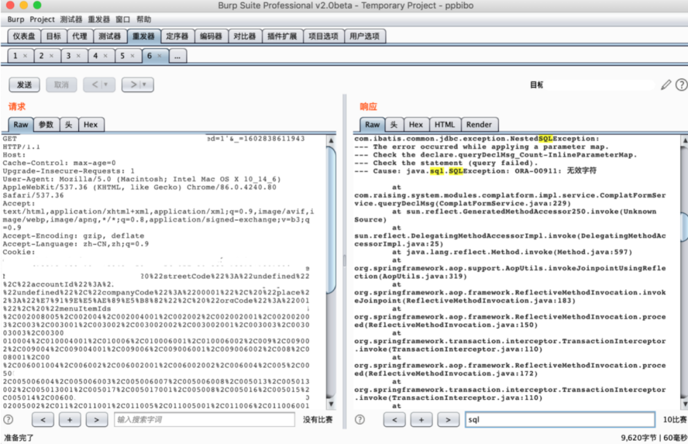688x444 pixels.
Task: Select request 参数 params tab
Action: (46, 125)
